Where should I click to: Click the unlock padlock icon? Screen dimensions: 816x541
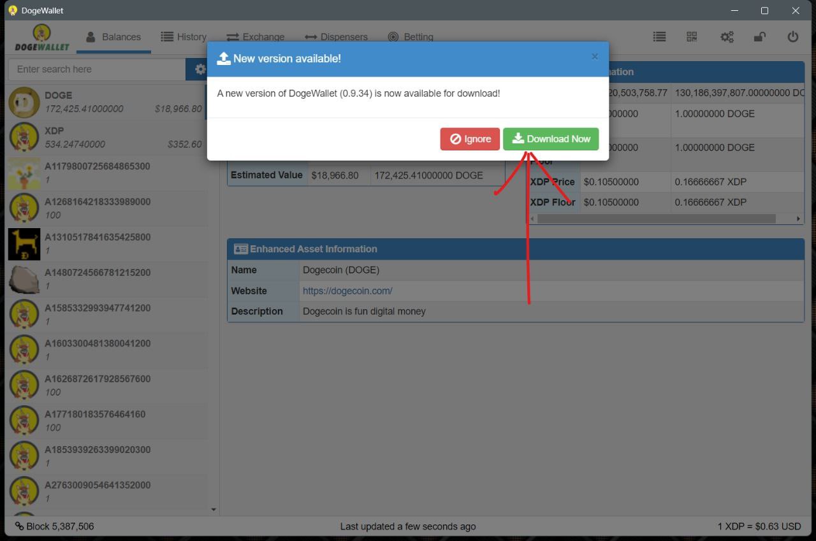759,37
